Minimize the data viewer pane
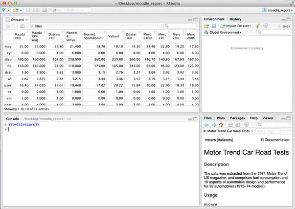This screenshot has width=295, height=209. (190, 20)
